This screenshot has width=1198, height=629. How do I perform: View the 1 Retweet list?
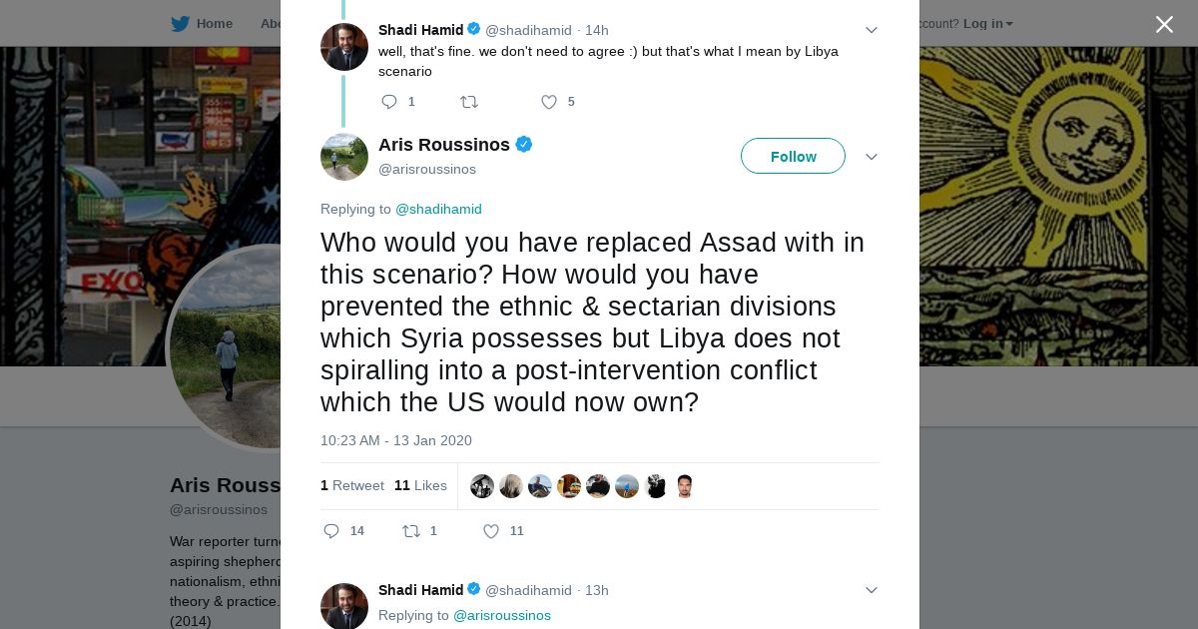[x=352, y=485]
